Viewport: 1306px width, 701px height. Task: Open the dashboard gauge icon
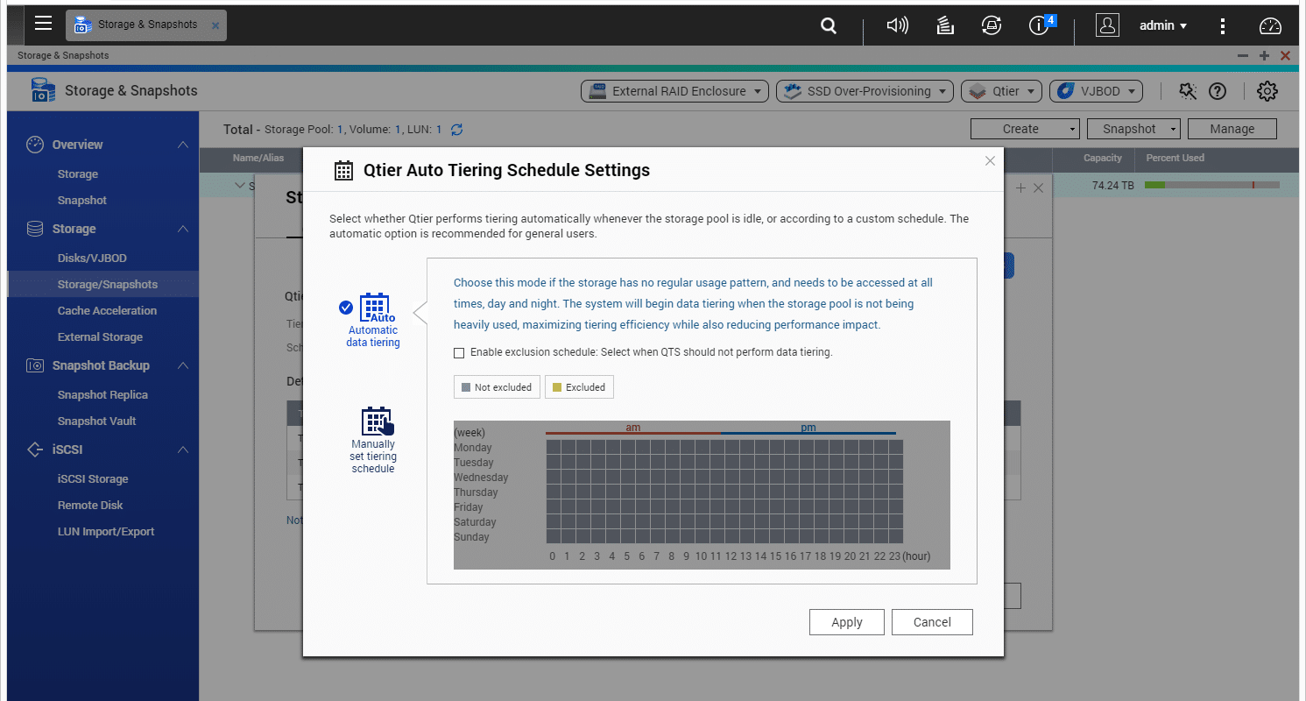(x=1270, y=26)
